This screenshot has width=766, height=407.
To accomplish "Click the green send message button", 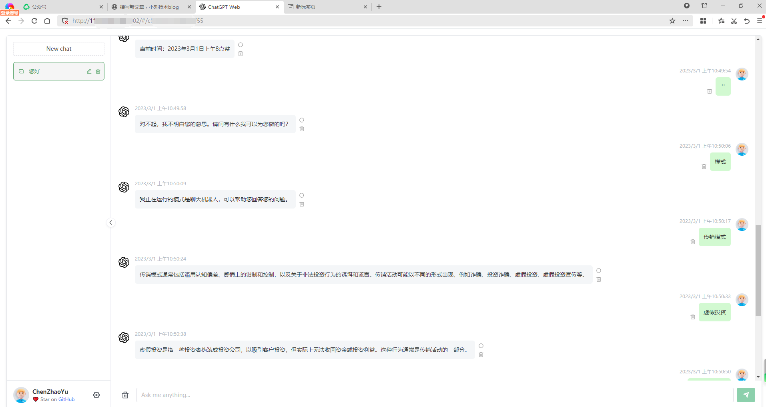I will pos(746,395).
